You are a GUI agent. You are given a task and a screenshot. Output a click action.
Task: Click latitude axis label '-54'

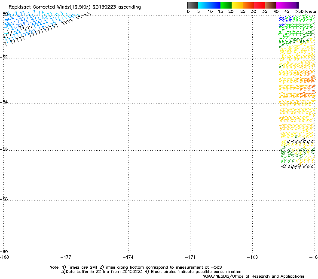[x=4, y=102]
